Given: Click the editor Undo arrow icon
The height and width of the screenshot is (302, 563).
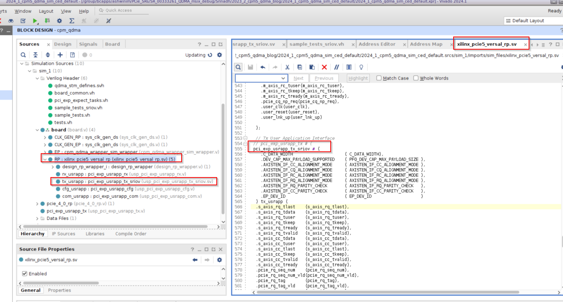Looking at the screenshot, I should pos(263,67).
